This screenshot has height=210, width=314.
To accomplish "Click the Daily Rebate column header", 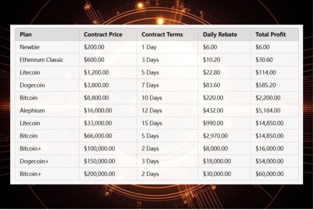I will point(220,34).
